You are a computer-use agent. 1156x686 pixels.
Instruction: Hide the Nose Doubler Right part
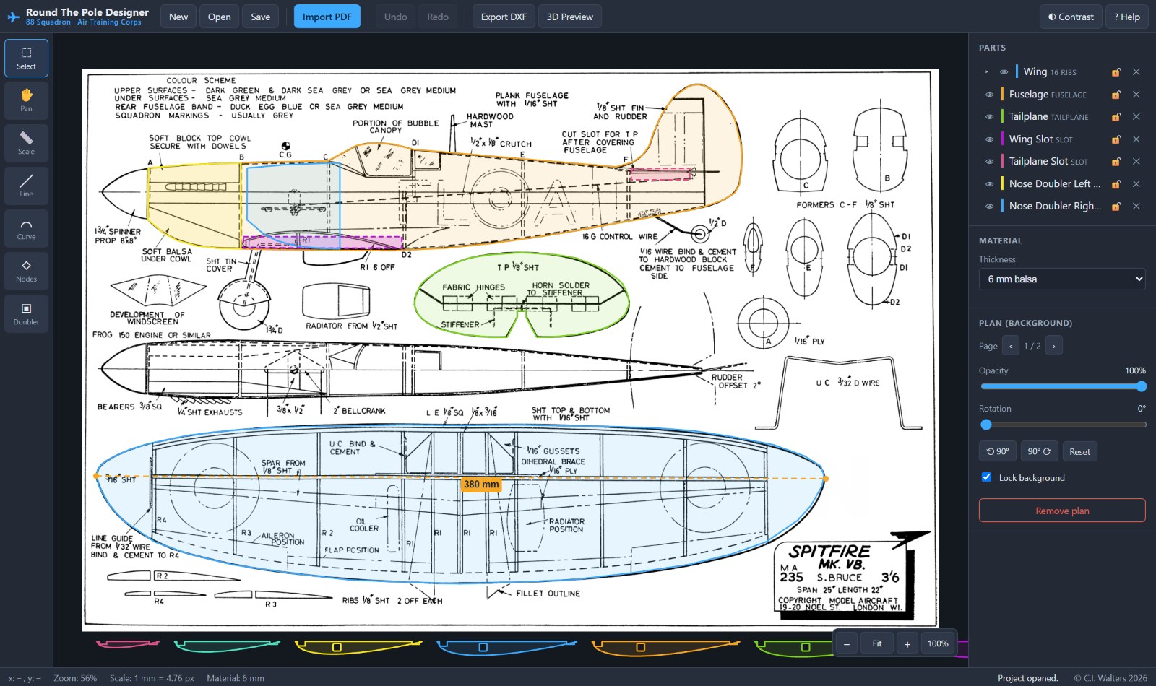coord(989,207)
